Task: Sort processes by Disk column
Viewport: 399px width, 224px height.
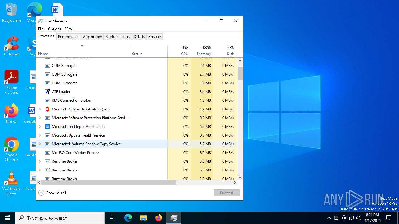Action: tap(224, 51)
